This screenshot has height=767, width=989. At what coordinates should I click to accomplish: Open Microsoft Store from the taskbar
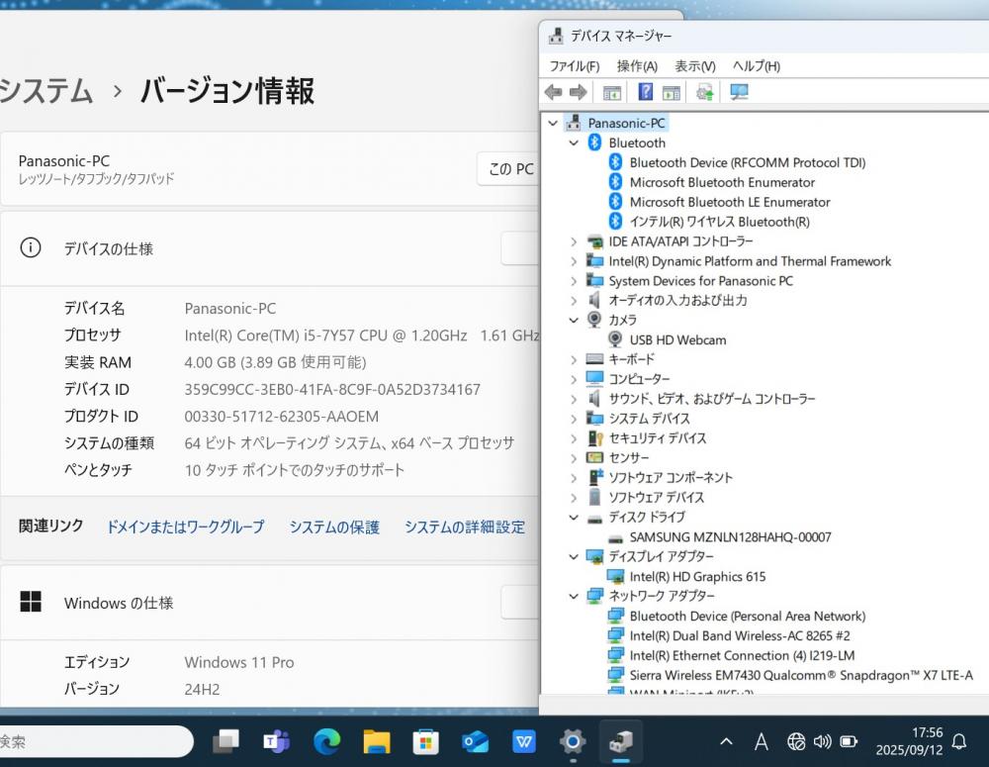pos(425,741)
